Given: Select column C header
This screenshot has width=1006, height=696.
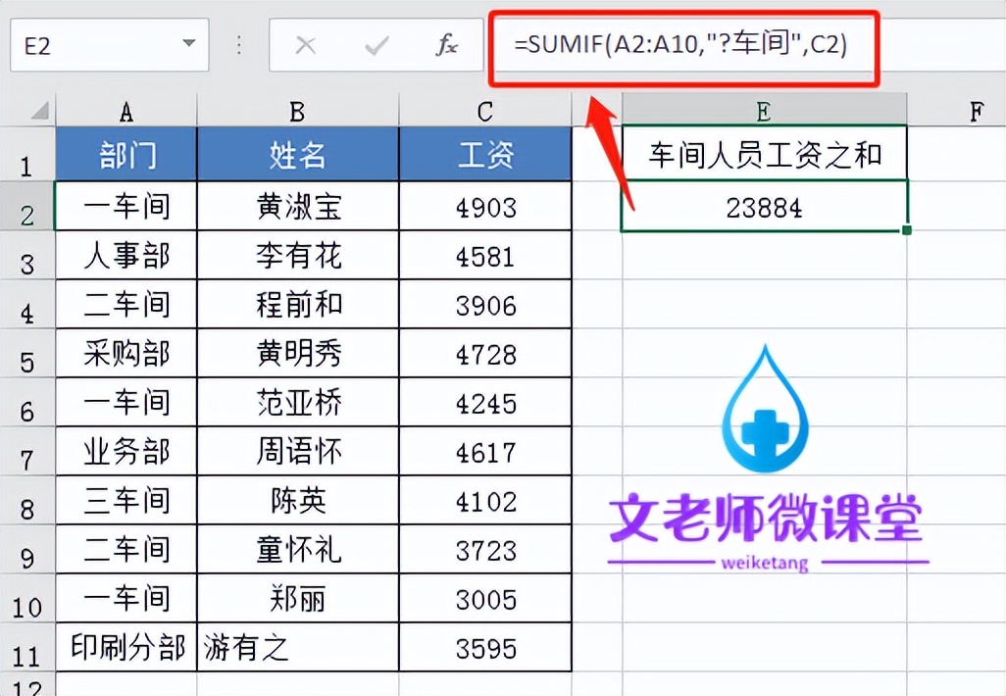Looking at the screenshot, I should pyautogui.click(x=484, y=111).
